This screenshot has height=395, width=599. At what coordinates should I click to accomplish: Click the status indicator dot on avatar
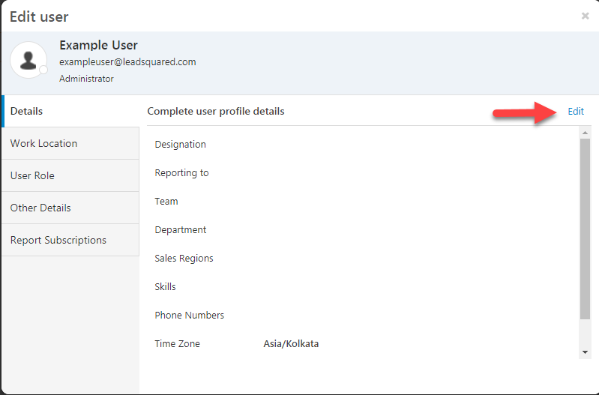click(43, 70)
